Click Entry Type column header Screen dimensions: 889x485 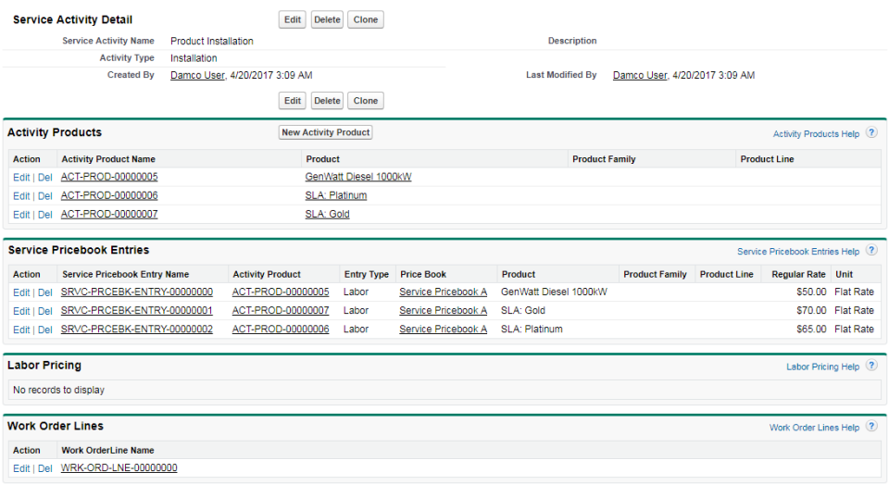point(367,274)
